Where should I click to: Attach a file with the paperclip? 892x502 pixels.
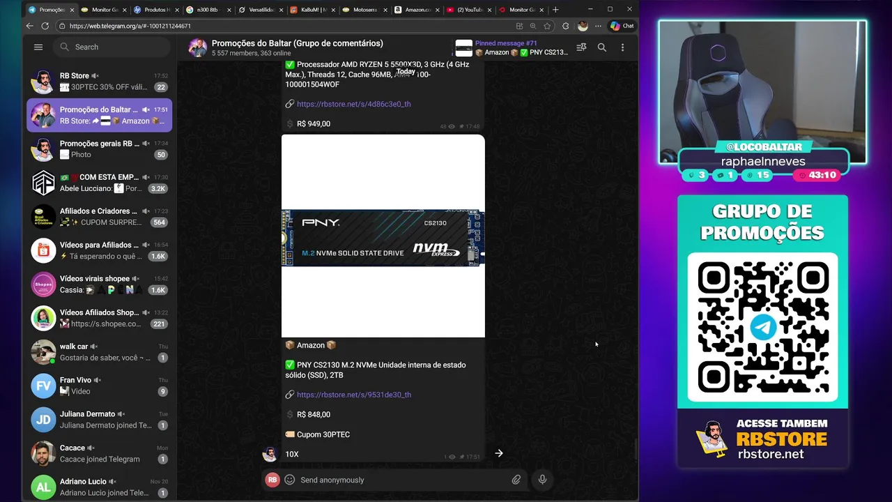pos(516,480)
